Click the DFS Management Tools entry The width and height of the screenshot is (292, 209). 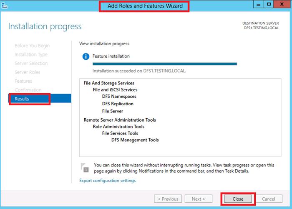click(135, 140)
